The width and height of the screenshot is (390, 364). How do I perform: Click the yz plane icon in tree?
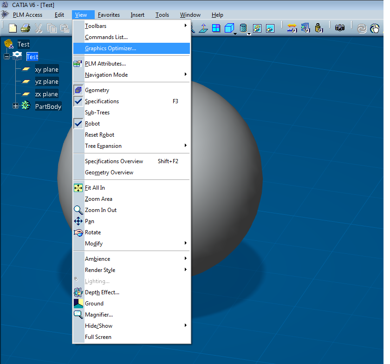(x=26, y=81)
